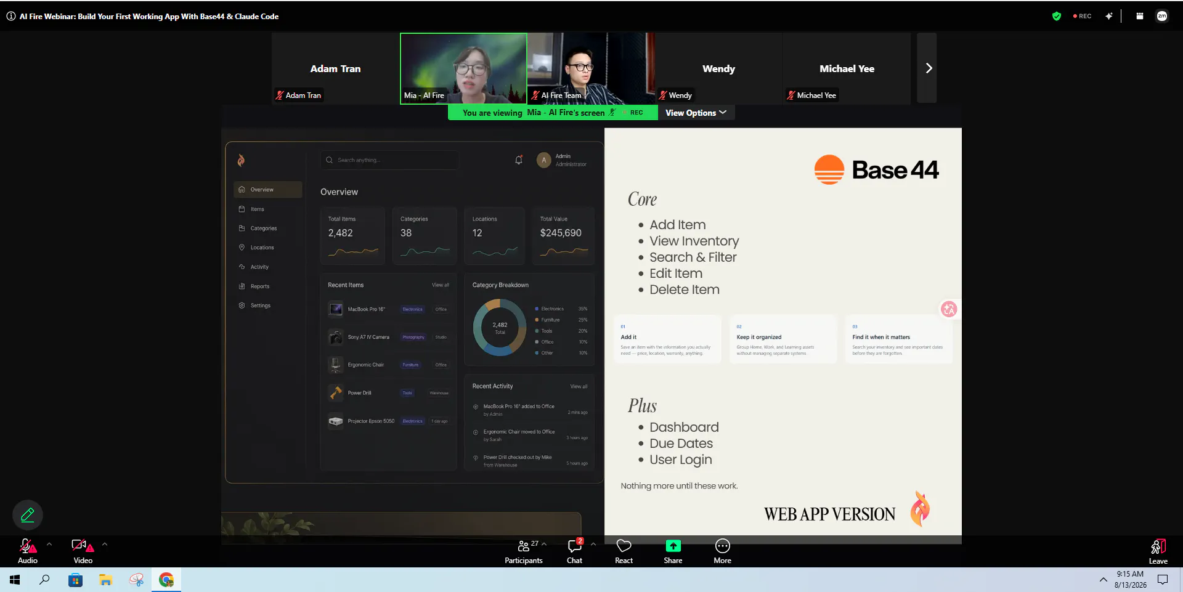The width and height of the screenshot is (1183, 592).
Task: Open Microsoft Store from the taskbar
Action: 75,580
